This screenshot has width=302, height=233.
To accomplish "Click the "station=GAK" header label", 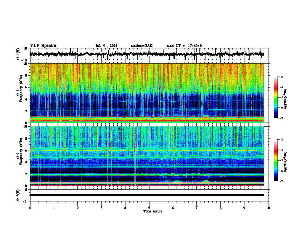I will (x=142, y=46).
